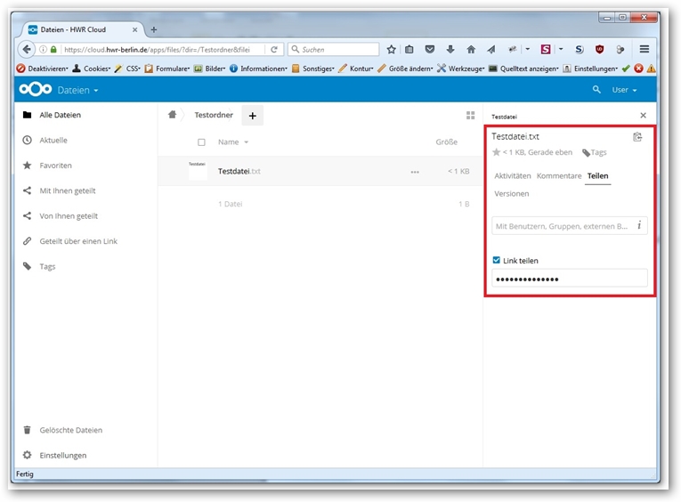Open the hamburger browser menu
This screenshot has width=681, height=502.
(x=645, y=50)
